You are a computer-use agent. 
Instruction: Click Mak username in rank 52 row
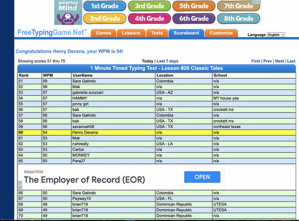click(x=76, y=87)
